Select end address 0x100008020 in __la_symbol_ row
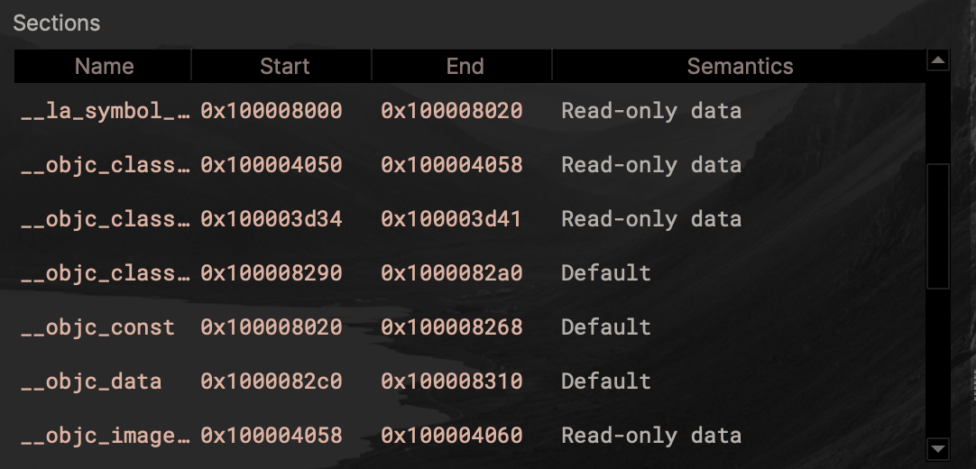Image resolution: width=976 pixels, height=469 pixels. point(452,111)
